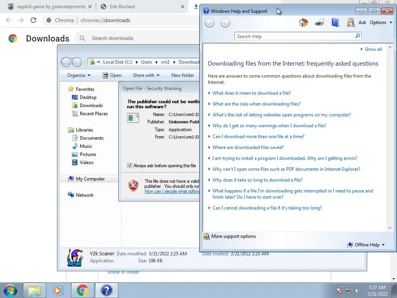Viewport: 397px width, 298px height.
Task: Close the Site Blocked tab
Action: point(183,7)
